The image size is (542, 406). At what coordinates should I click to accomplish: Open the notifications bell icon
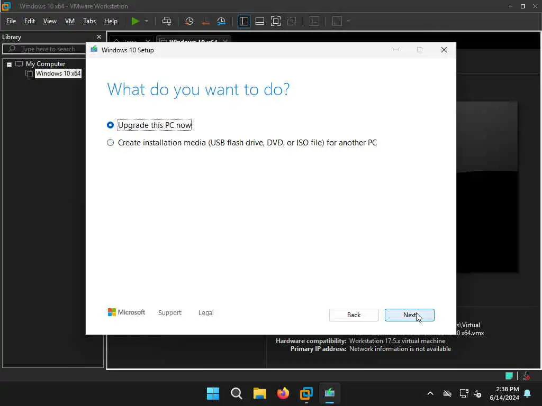click(x=528, y=393)
